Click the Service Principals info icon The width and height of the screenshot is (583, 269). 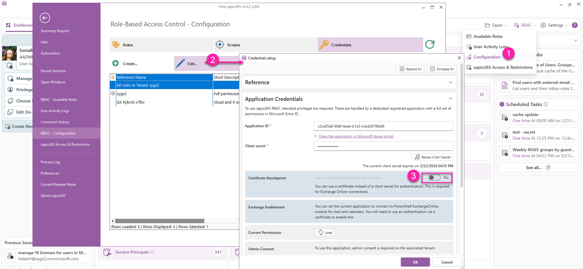152,252
